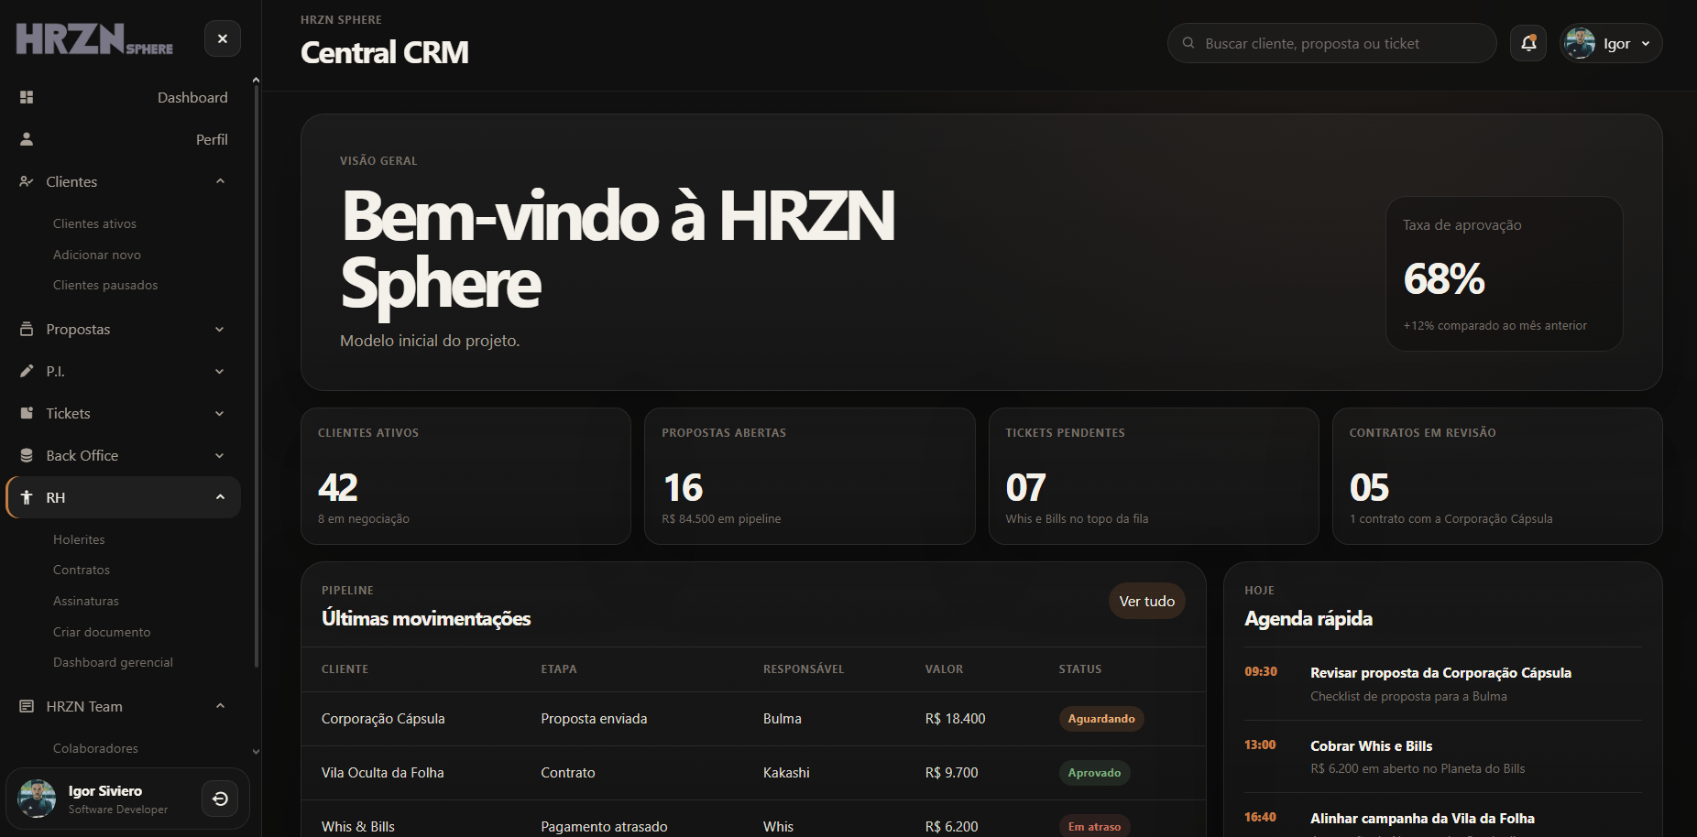Expand the P.I. submenu chevron
This screenshot has height=837, width=1697.
pyautogui.click(x=220, y=371)
